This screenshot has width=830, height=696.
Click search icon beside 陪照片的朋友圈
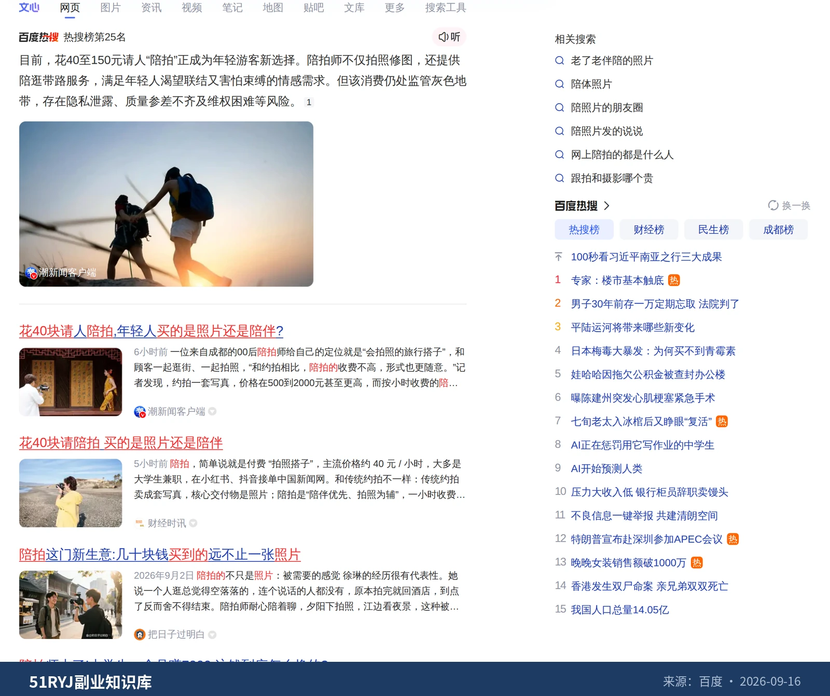click(559, 108)
